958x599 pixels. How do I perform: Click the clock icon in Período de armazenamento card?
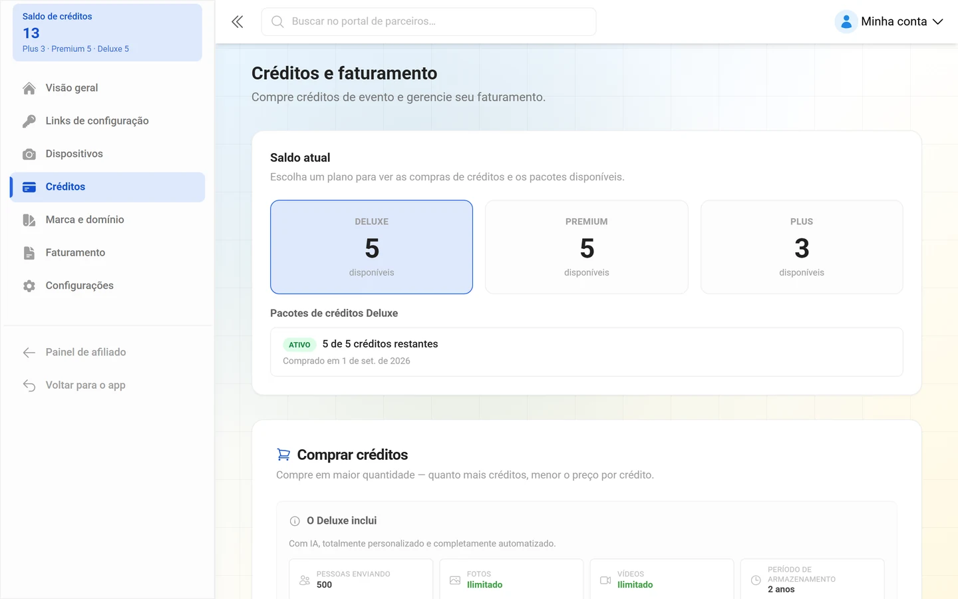tap(756, 580)
